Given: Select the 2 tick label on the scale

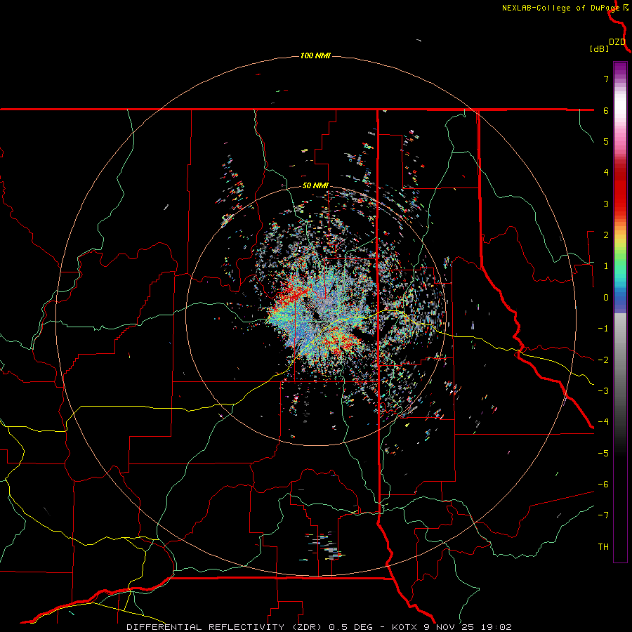Looking at the screenshot, I should click(606, 235).
